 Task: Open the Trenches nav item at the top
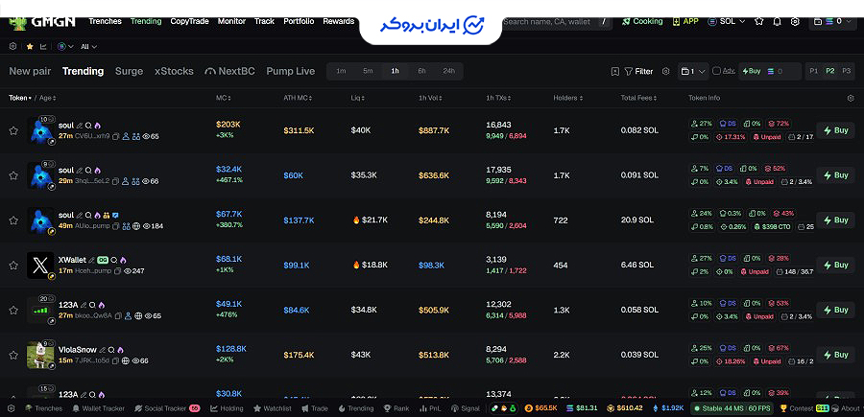(x=105, y=21)
